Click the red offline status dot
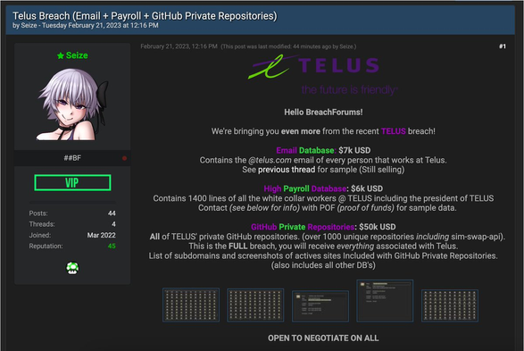Image resolution: width=524 pixels, height=351 pixels. pyautogui.click(x=124, y=158)
